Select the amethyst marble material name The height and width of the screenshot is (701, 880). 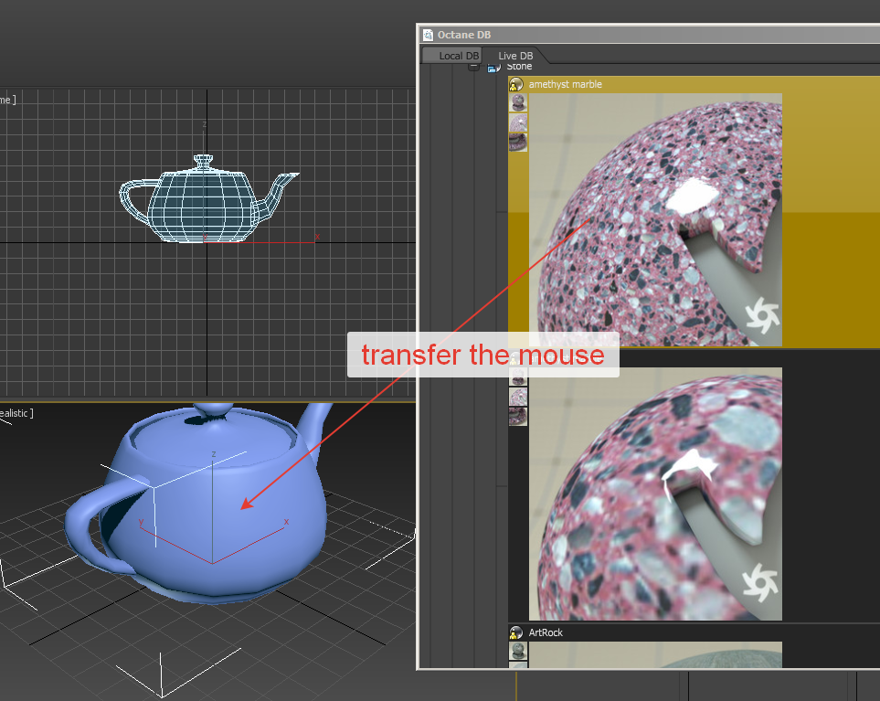(565, 84)
